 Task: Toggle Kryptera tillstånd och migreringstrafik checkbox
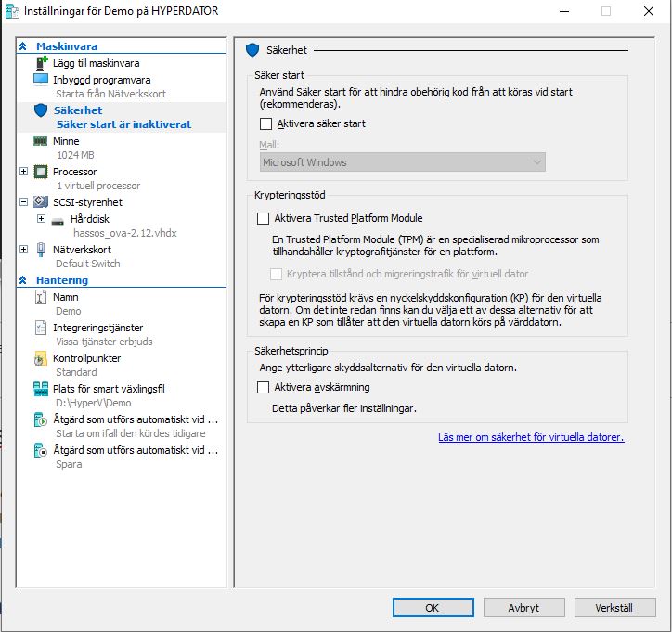[276, 274]
